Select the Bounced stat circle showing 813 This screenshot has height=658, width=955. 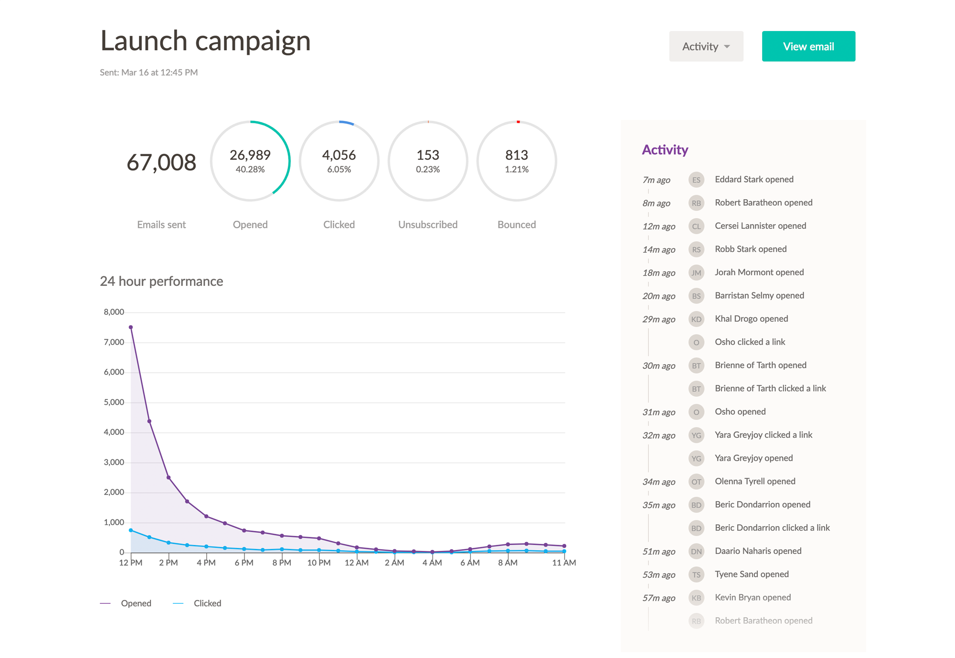pyautogui.click(x=517, y=161)
